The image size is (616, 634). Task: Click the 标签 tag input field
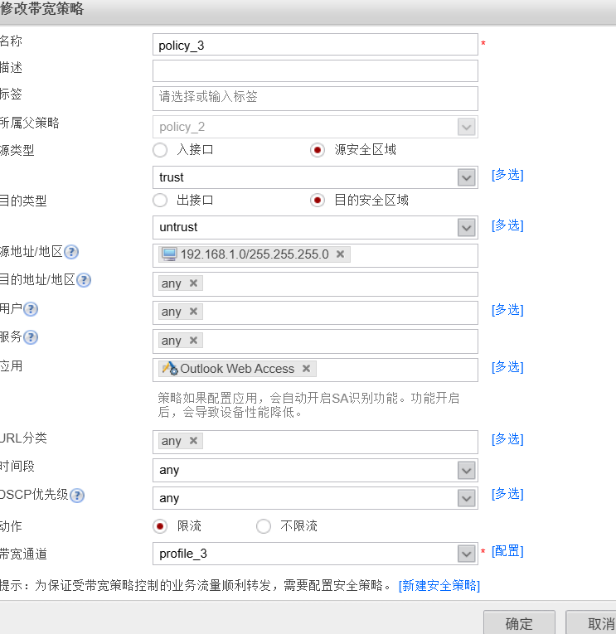(x=316, y=99)
